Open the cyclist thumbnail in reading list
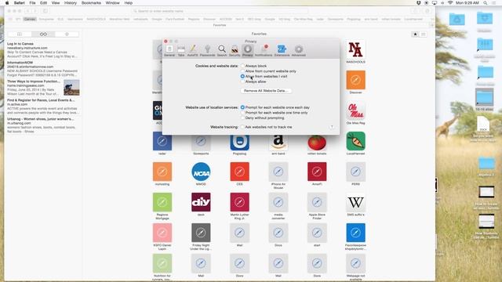 point(71,88)
